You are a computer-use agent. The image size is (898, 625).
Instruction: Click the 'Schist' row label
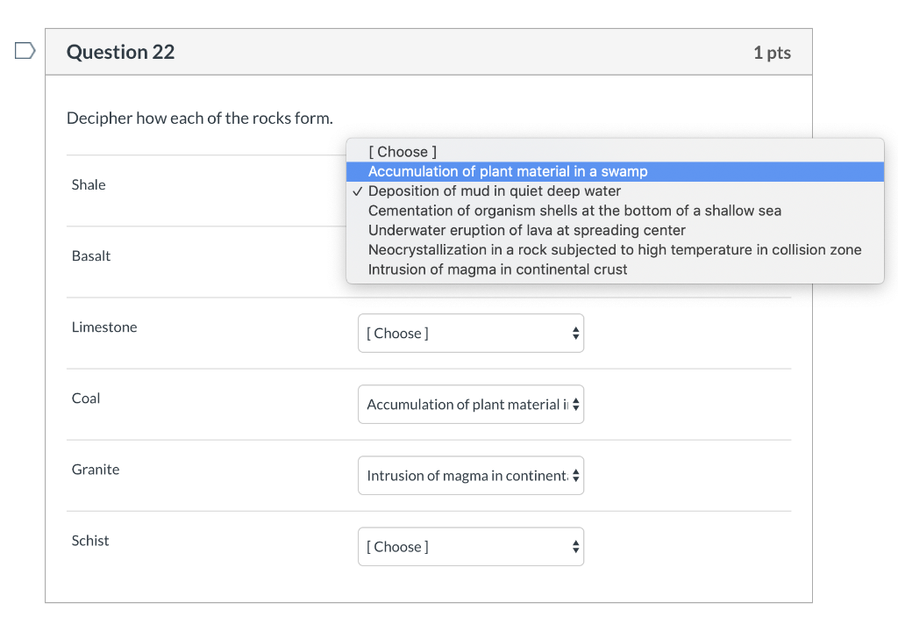[90, 540]
